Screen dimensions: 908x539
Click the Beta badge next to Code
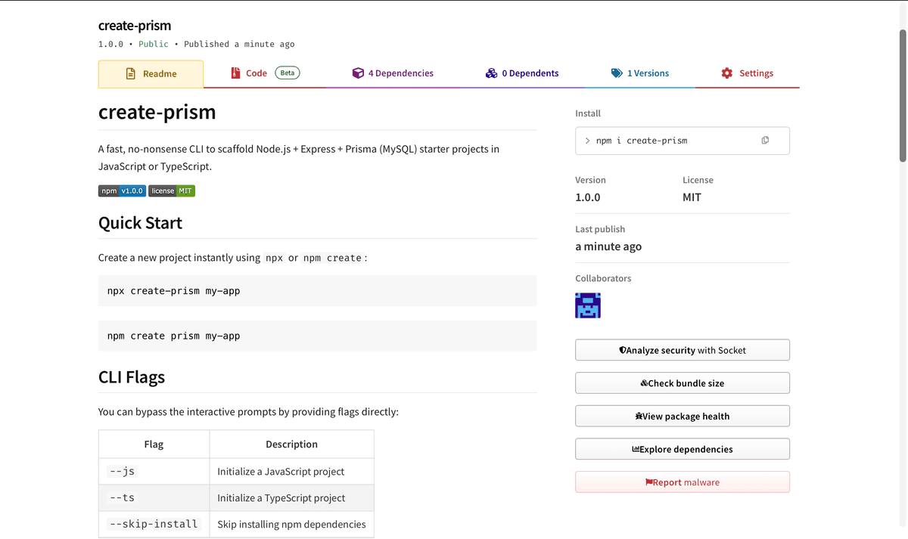point(288,73)
